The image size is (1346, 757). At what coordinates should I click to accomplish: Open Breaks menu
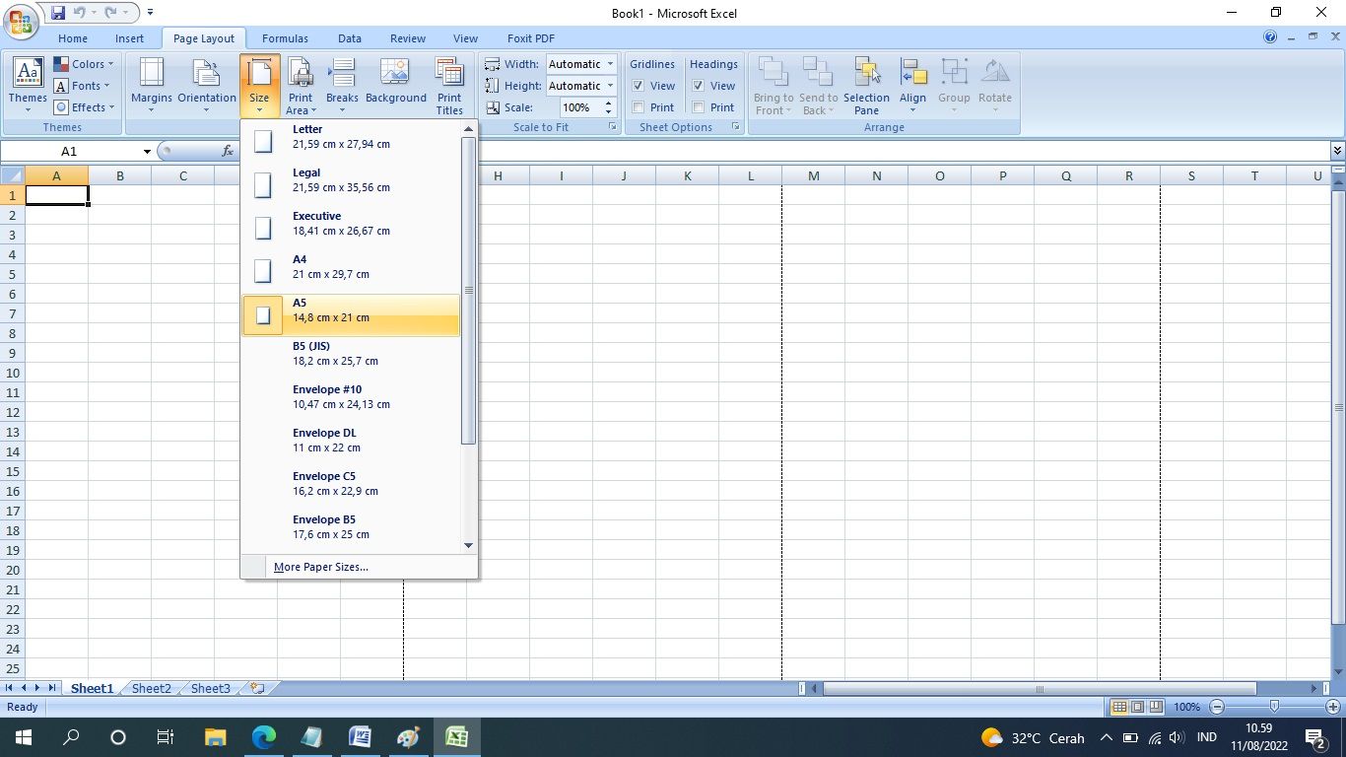click(342, 85)
